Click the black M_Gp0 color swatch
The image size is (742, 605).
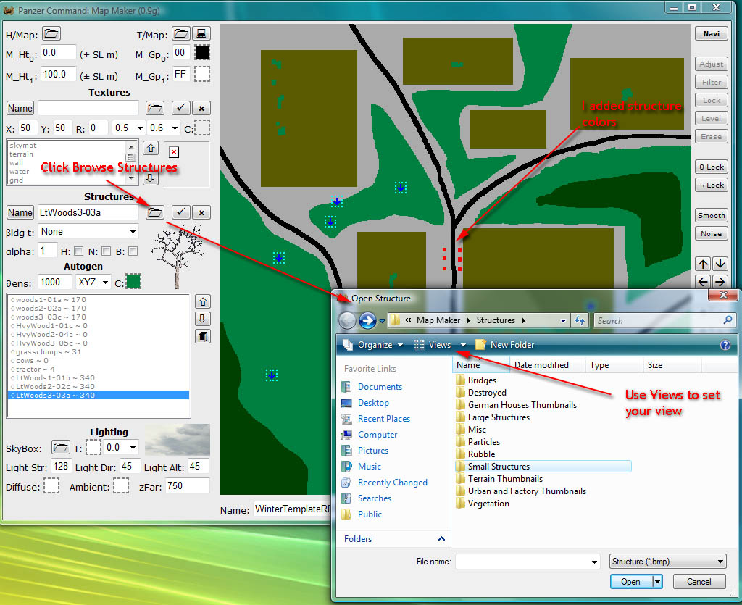tap(202, 52)
